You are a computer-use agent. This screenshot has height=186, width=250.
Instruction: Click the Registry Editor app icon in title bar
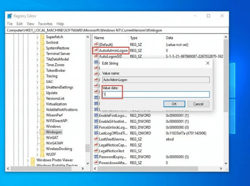click(10, 16)
